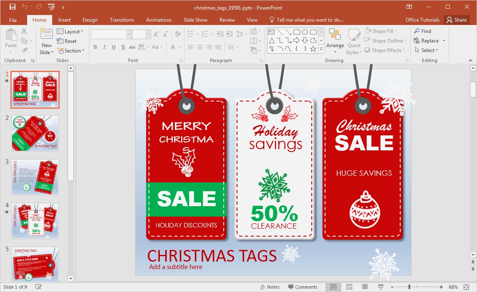Click the Increase Font Size icon
The height and width of the screenshot is (292, 477).
point(156,34)
